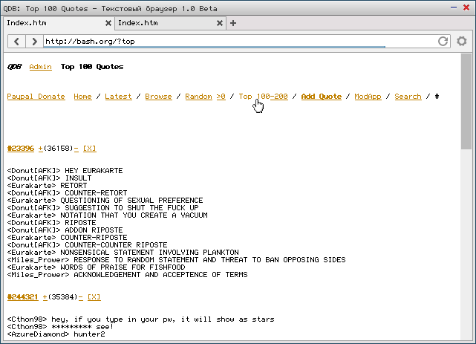This screenshot has height=344, width=476.
Task: Flag quote #23396 using the [X] link
Action: click(x=89, y=149)
